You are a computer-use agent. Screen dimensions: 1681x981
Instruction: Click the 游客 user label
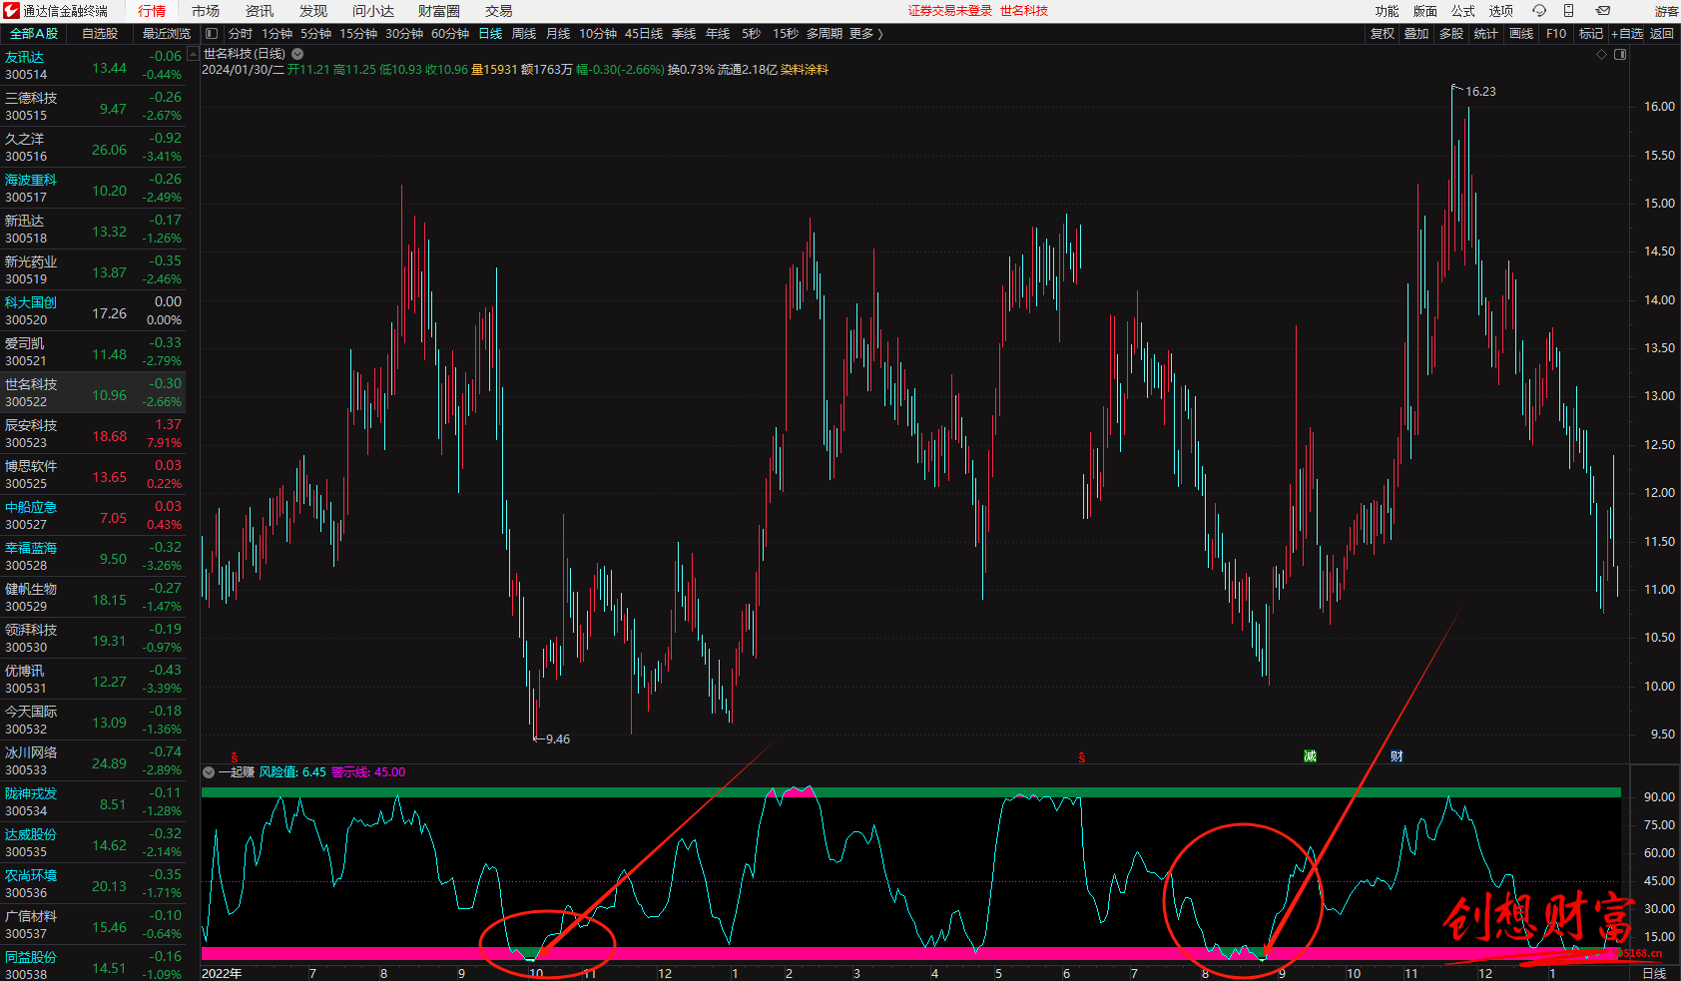coord(1667,11)
